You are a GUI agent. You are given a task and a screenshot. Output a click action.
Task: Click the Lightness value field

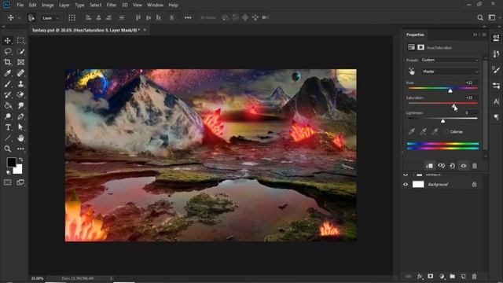pyautogui.click(x=470, y=113)
